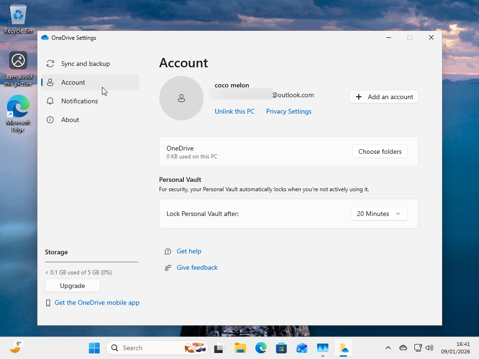
Task: Switch to the Sync and backup tab
Action: (85, 64)
